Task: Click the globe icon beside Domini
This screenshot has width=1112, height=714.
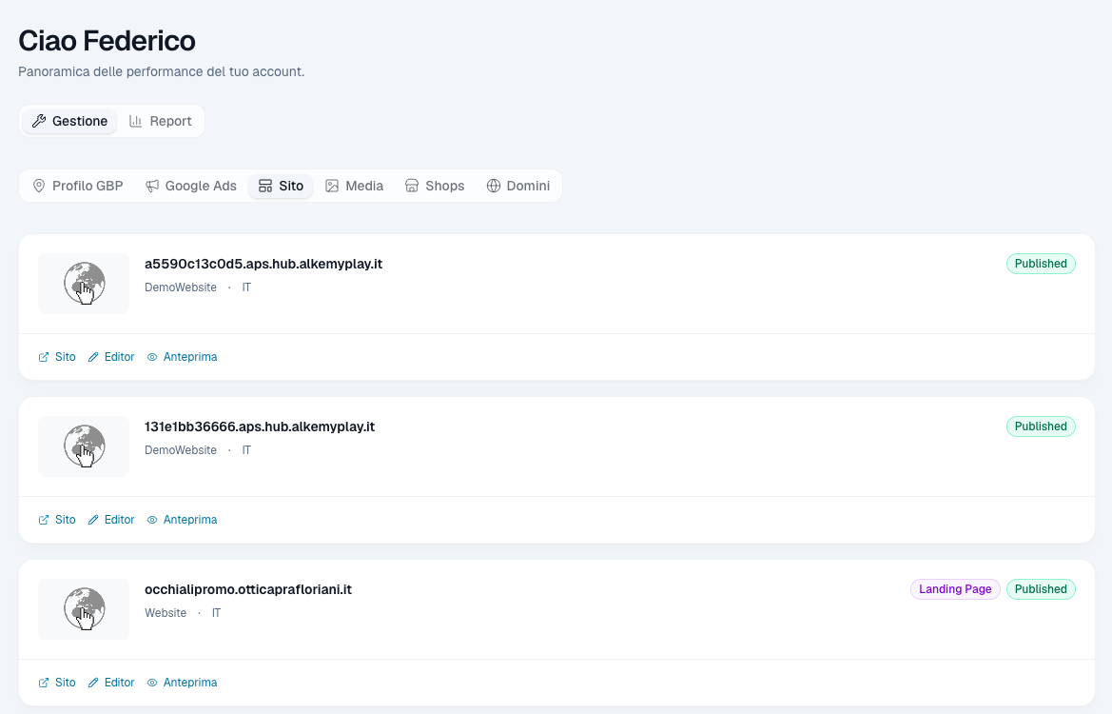Action: pyautogui.click(x=494, y=186)
